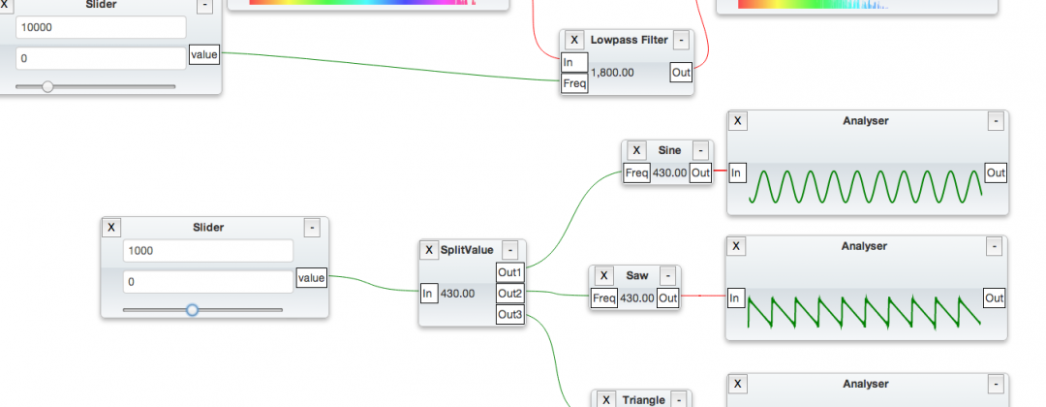Viewport: 1046px width, 407px height.
Task: Select Out1 port on SplitValue
Action: coord(510,271)
